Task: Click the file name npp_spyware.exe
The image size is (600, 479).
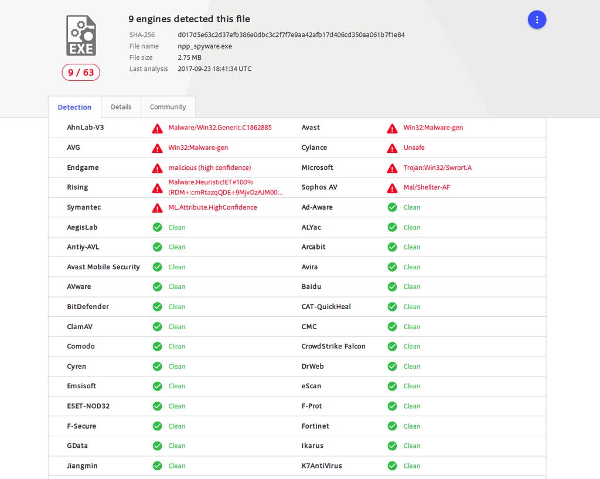Action: pyautogui.click(x=204, y=46)
